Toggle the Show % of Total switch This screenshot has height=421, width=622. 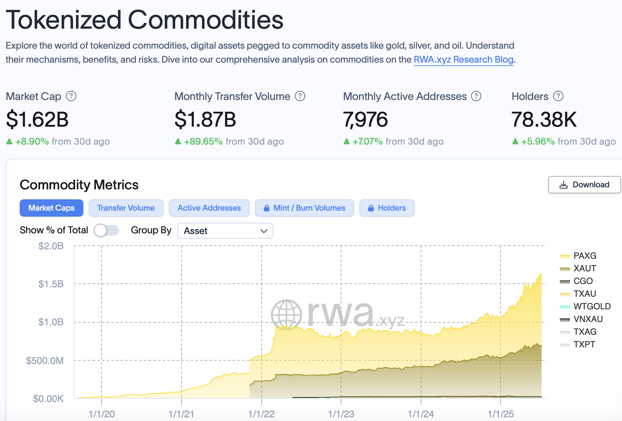(106, 230)
